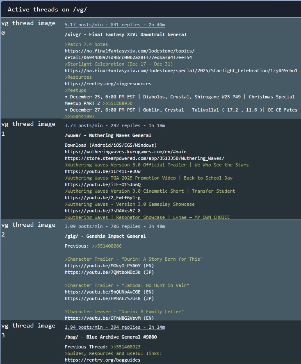Click the youtu.be/OTnW8G2VsyM (EN) URL
This screenshot has width=301, height=364.
(x=109, y=318)
